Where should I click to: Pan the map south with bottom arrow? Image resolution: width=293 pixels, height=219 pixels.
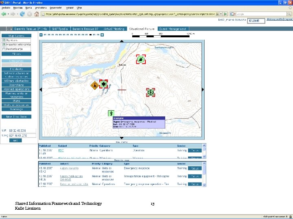click(122, 138)
